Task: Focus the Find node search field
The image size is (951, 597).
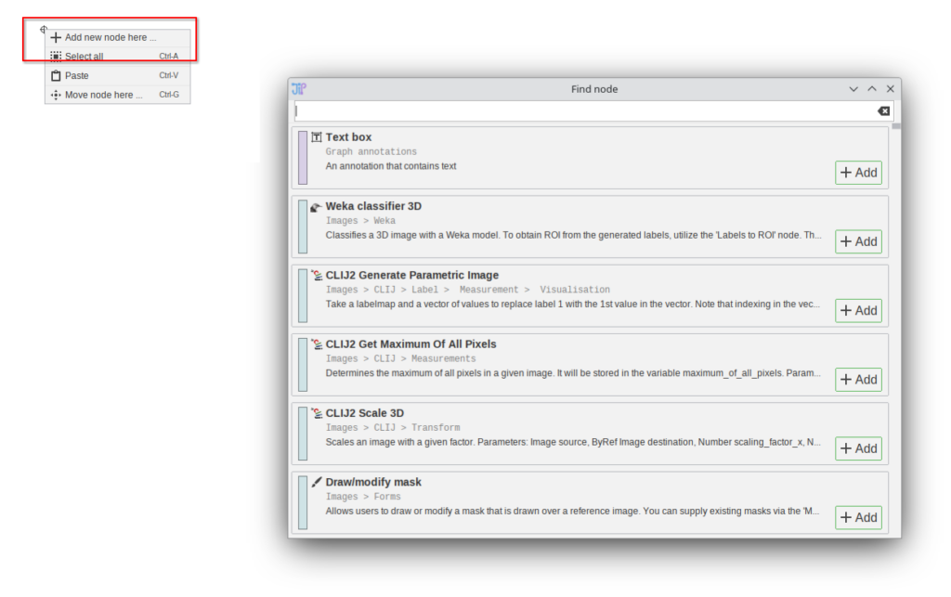Action: [x=583, y=111]
